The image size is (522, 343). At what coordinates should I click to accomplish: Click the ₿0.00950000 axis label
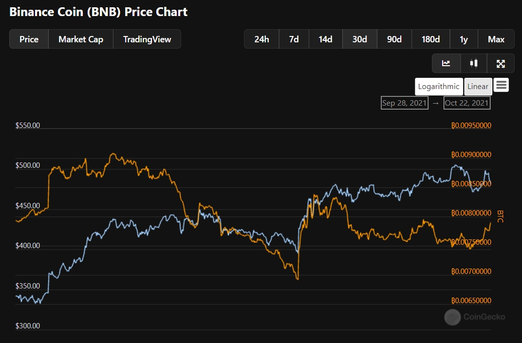[x=471, y=126]
